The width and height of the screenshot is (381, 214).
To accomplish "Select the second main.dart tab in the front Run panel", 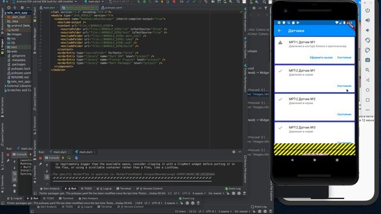I will point(86,152).
